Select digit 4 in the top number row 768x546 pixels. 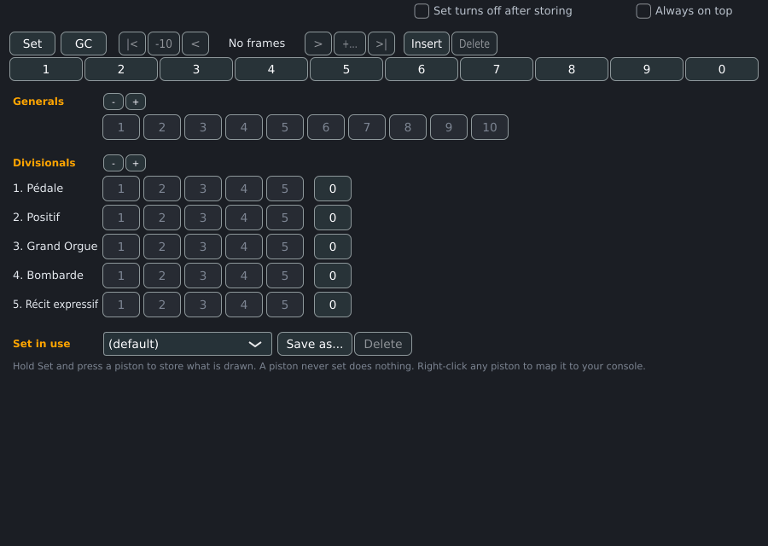[271, 69]
